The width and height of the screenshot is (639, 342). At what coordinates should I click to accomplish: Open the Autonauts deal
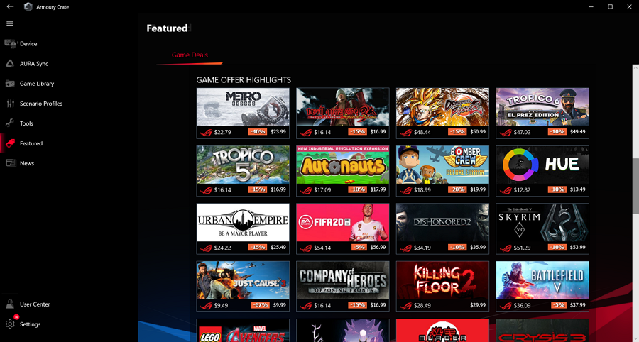click(343, 171)
